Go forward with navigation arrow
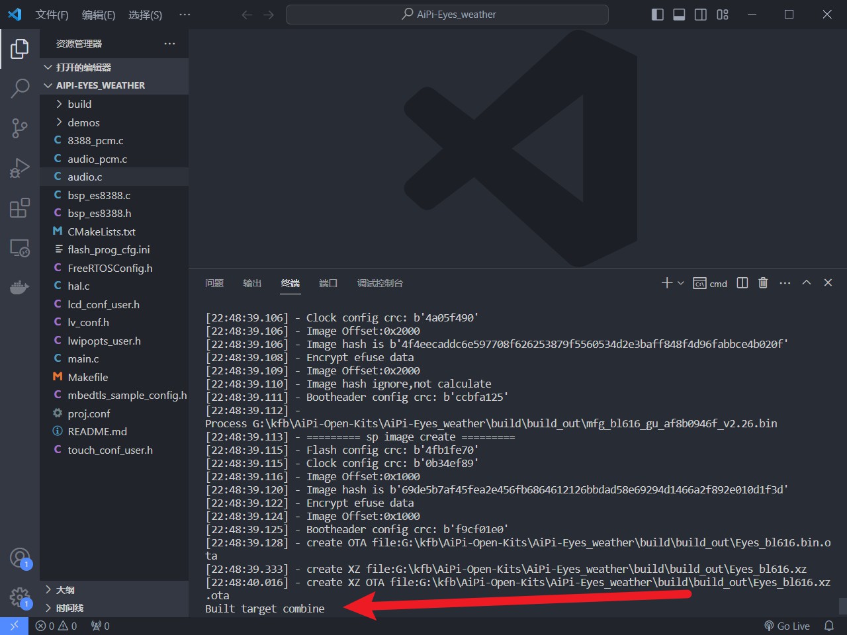Image resolution: width=847 pixels, height=635 pixels. [x=269, y=15]
